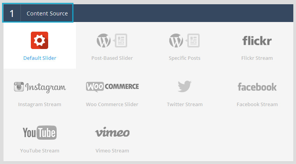This screenshot has width=296, height=164.
Task: Choose the Specific Posts WordPress icon
Action: pos(184,41)
